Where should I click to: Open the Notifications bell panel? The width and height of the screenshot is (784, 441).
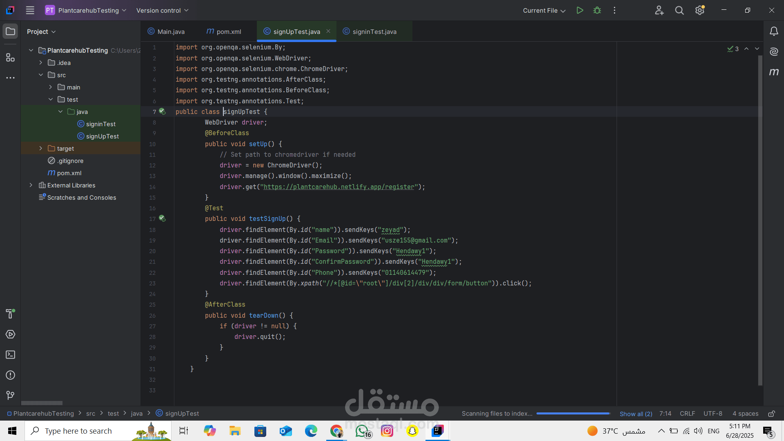coord(774,31)
